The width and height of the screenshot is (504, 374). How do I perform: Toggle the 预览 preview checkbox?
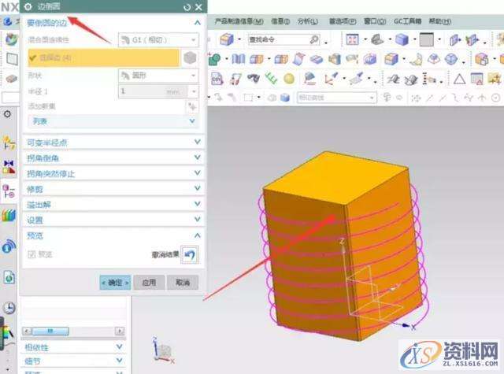click(32, 254)
